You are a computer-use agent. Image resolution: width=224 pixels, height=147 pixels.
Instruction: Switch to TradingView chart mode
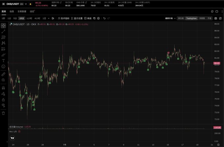point(191,18)
